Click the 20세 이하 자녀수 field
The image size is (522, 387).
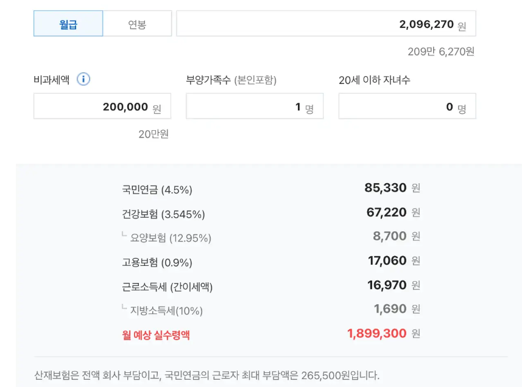(x=407, y=106)
